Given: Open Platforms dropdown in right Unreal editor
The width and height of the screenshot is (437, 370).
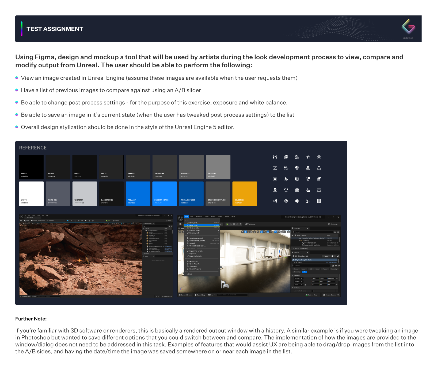Looking at the screenshot, I should pyautogui.click(x=251, y=224).
